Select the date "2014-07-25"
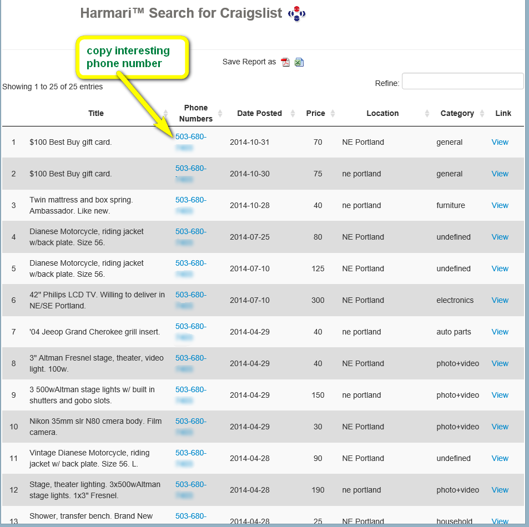The width and height of the screenshot is (529, 527). click(x=250, y=237)
